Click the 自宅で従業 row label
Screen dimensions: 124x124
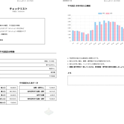(40, 95)
